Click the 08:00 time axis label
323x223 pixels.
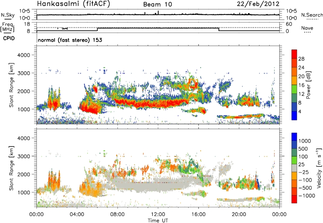[117, 215]
